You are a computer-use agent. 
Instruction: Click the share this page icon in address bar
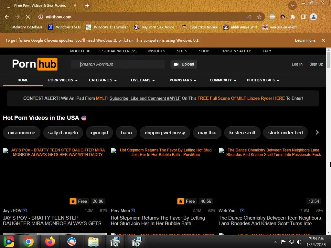(x=249, y=17)
